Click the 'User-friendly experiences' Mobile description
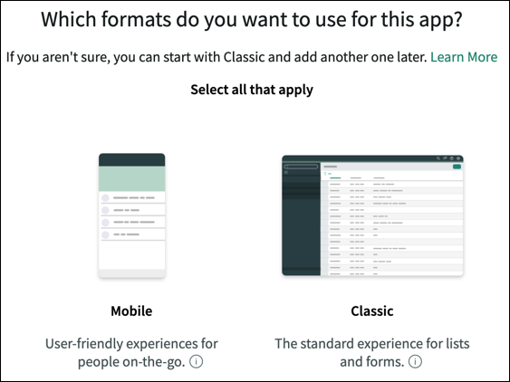This screenshot has width=510, height=382. [x=131, y=352]
